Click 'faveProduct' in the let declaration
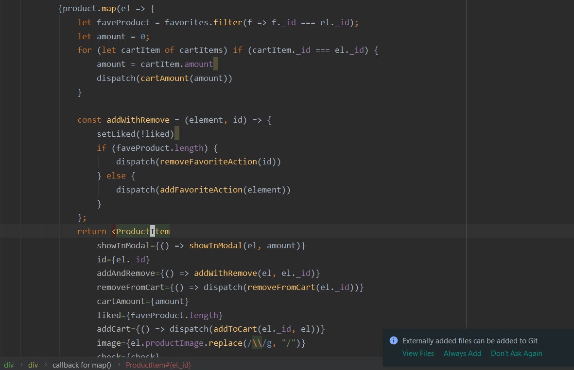Image resolution: width=574 pixels, height=370 pixels. pos(123,22)
